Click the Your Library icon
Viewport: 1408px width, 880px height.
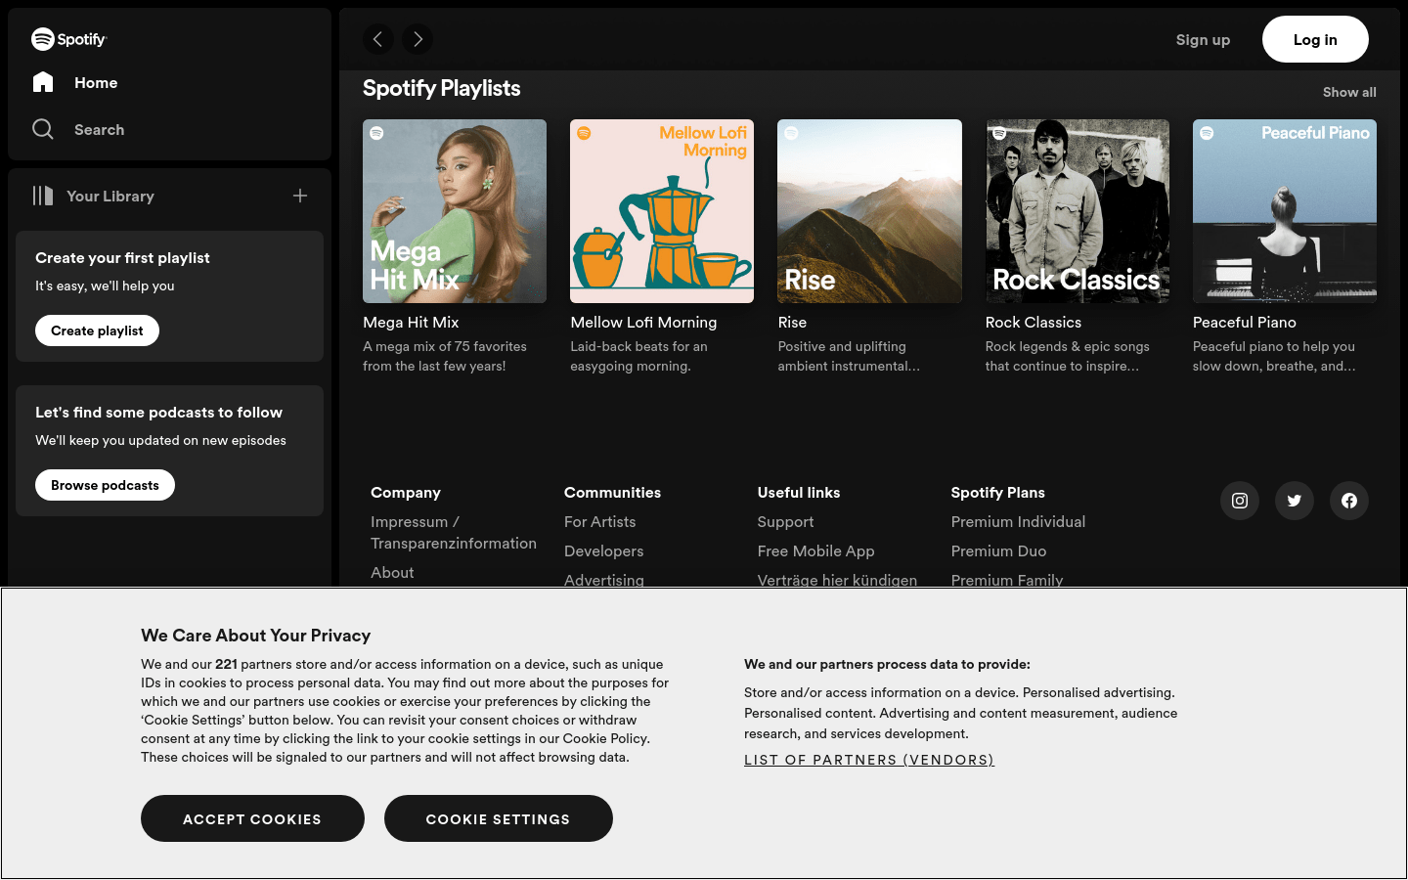pos(43,196)
